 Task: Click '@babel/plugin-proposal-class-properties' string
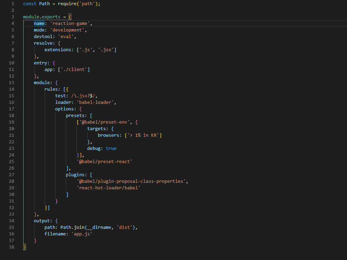click(131, 181)
